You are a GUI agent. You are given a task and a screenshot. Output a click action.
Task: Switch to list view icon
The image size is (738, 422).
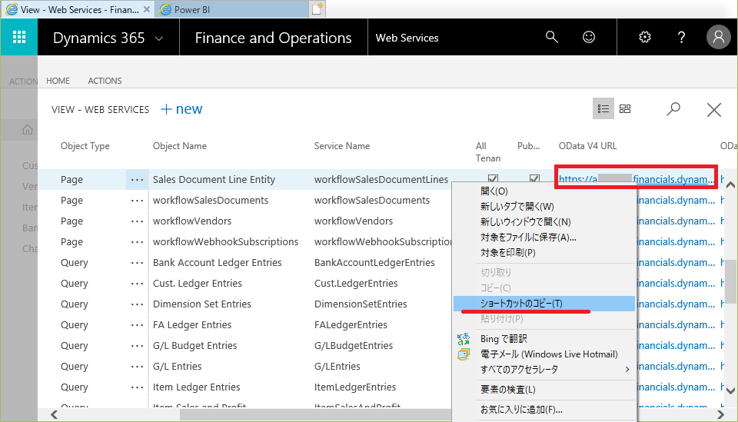coord(603,109)
